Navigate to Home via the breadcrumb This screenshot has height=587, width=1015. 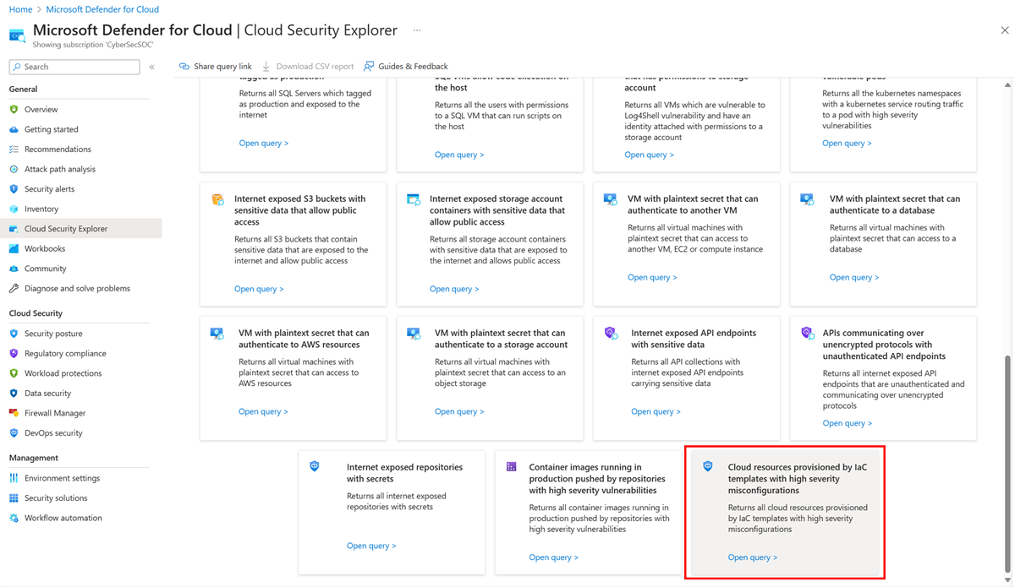[19, 9]
